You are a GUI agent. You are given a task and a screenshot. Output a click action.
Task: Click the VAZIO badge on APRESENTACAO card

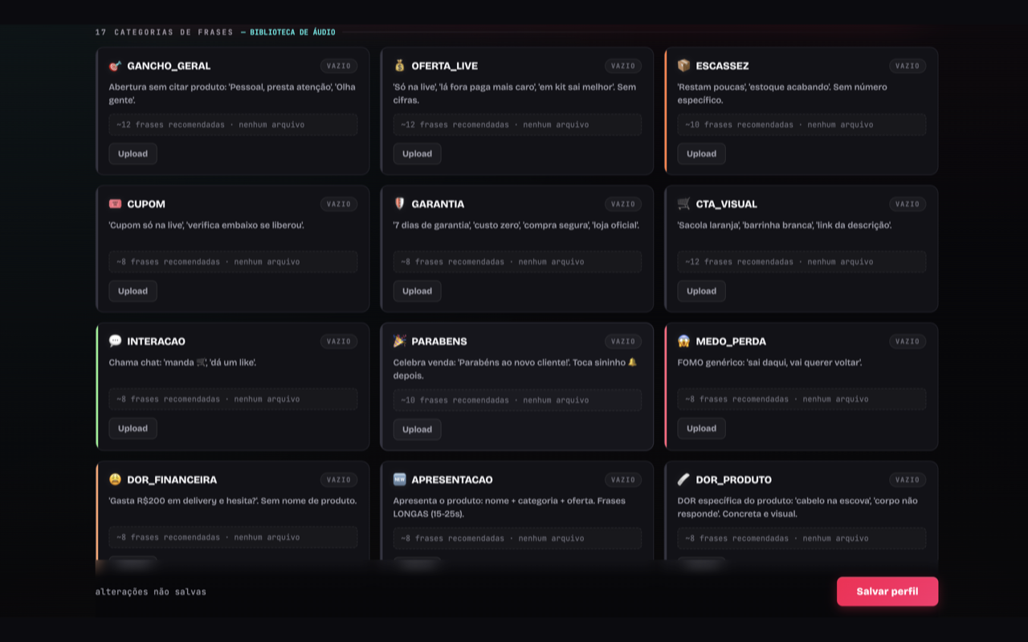[623, 479]
